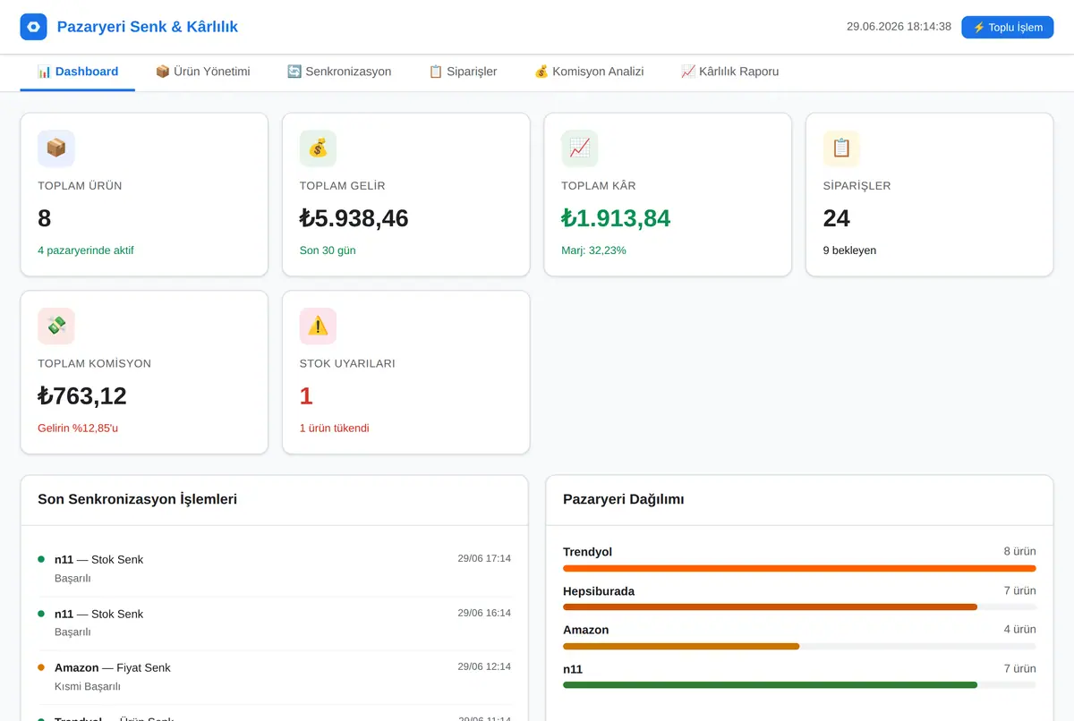
Task: Click the Toplu İşlem button
Action: [x=1008, y=27]
